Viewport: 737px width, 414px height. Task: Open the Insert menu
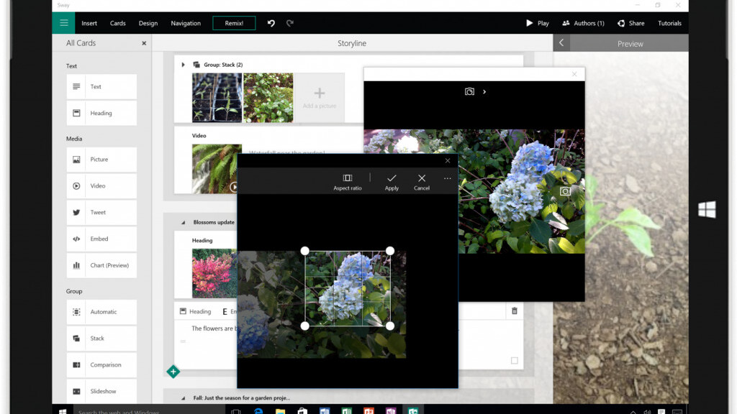(89, 23)
